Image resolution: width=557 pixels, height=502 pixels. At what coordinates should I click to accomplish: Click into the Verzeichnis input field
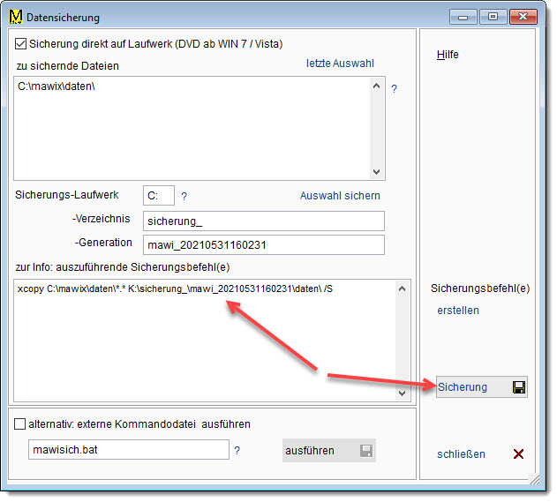pos(263,221)
